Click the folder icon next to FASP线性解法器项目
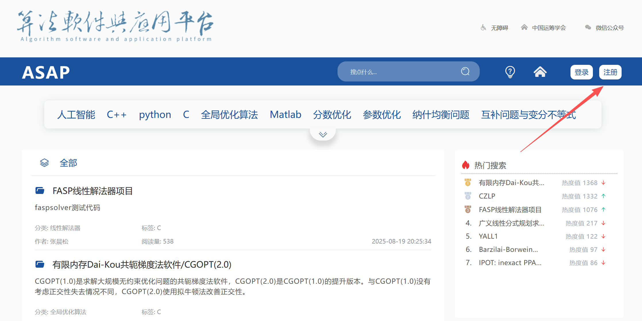 [40, 190]
